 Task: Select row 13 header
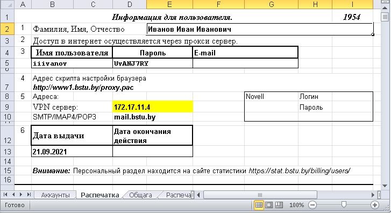pyautogui.click(x=7, y=151)
